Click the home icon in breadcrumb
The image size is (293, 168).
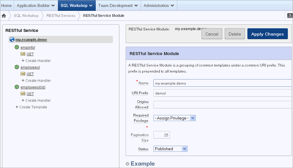tap(4, 16)
